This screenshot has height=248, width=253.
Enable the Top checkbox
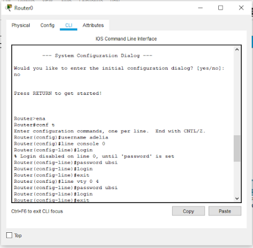tap(9, 235)
